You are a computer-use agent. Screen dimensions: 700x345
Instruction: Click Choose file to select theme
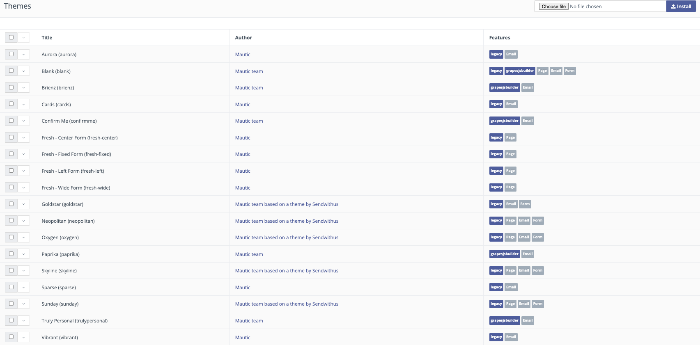[553, 7]
